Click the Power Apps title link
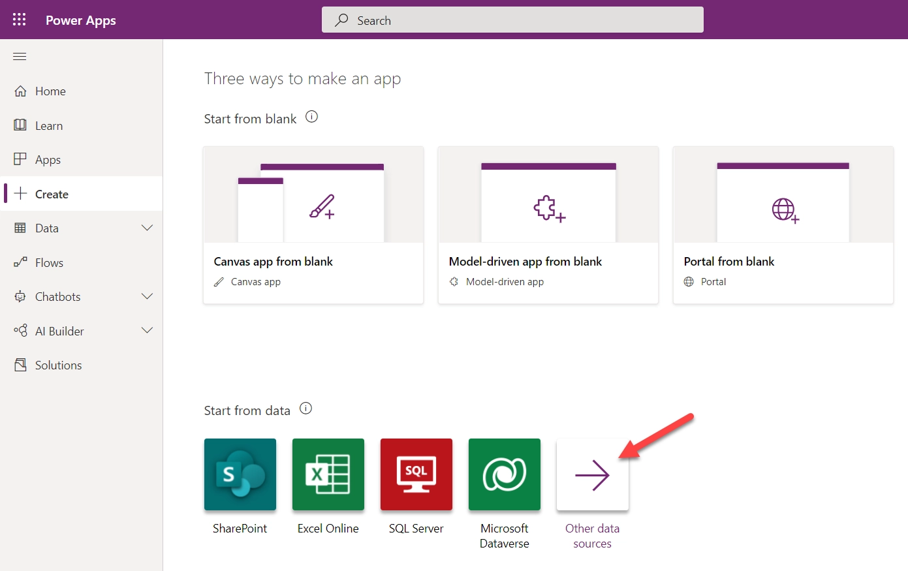 81,20
